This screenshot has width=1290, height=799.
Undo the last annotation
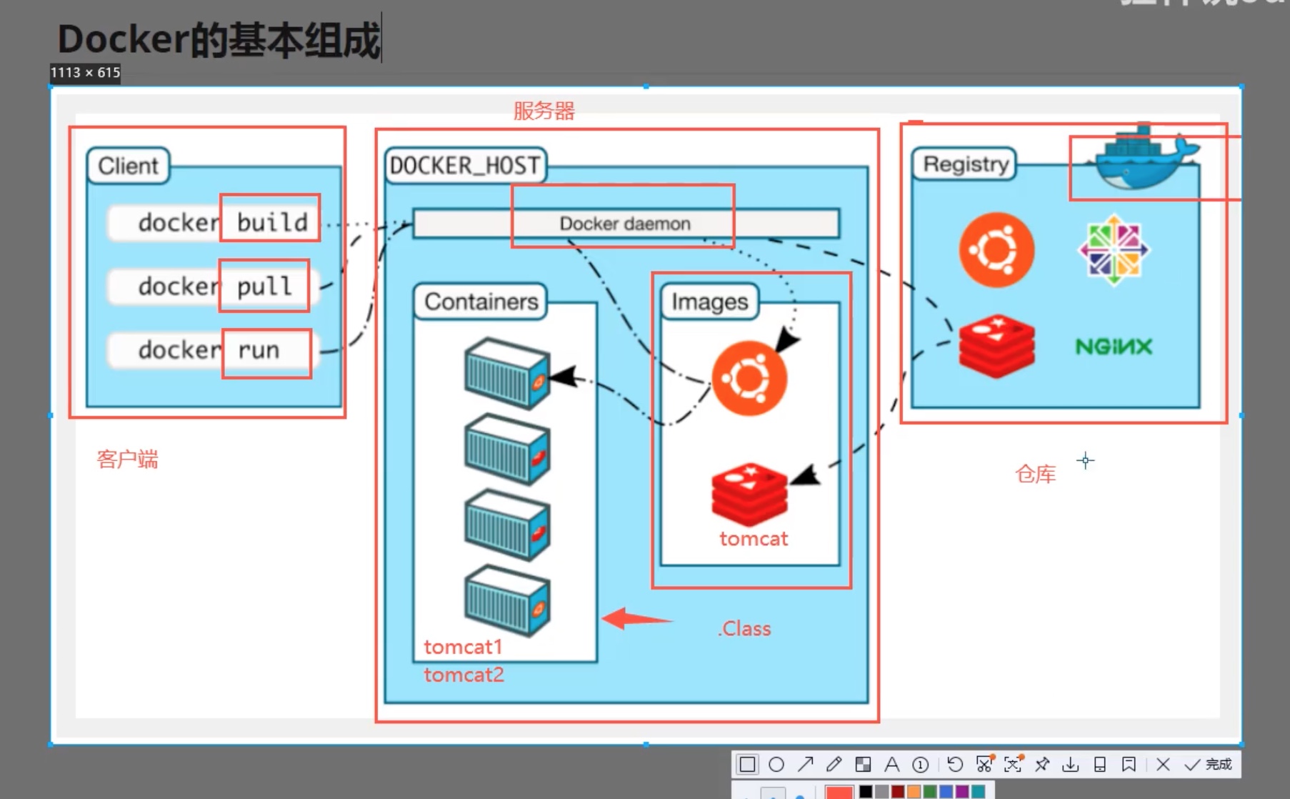[x=955, y=765]
